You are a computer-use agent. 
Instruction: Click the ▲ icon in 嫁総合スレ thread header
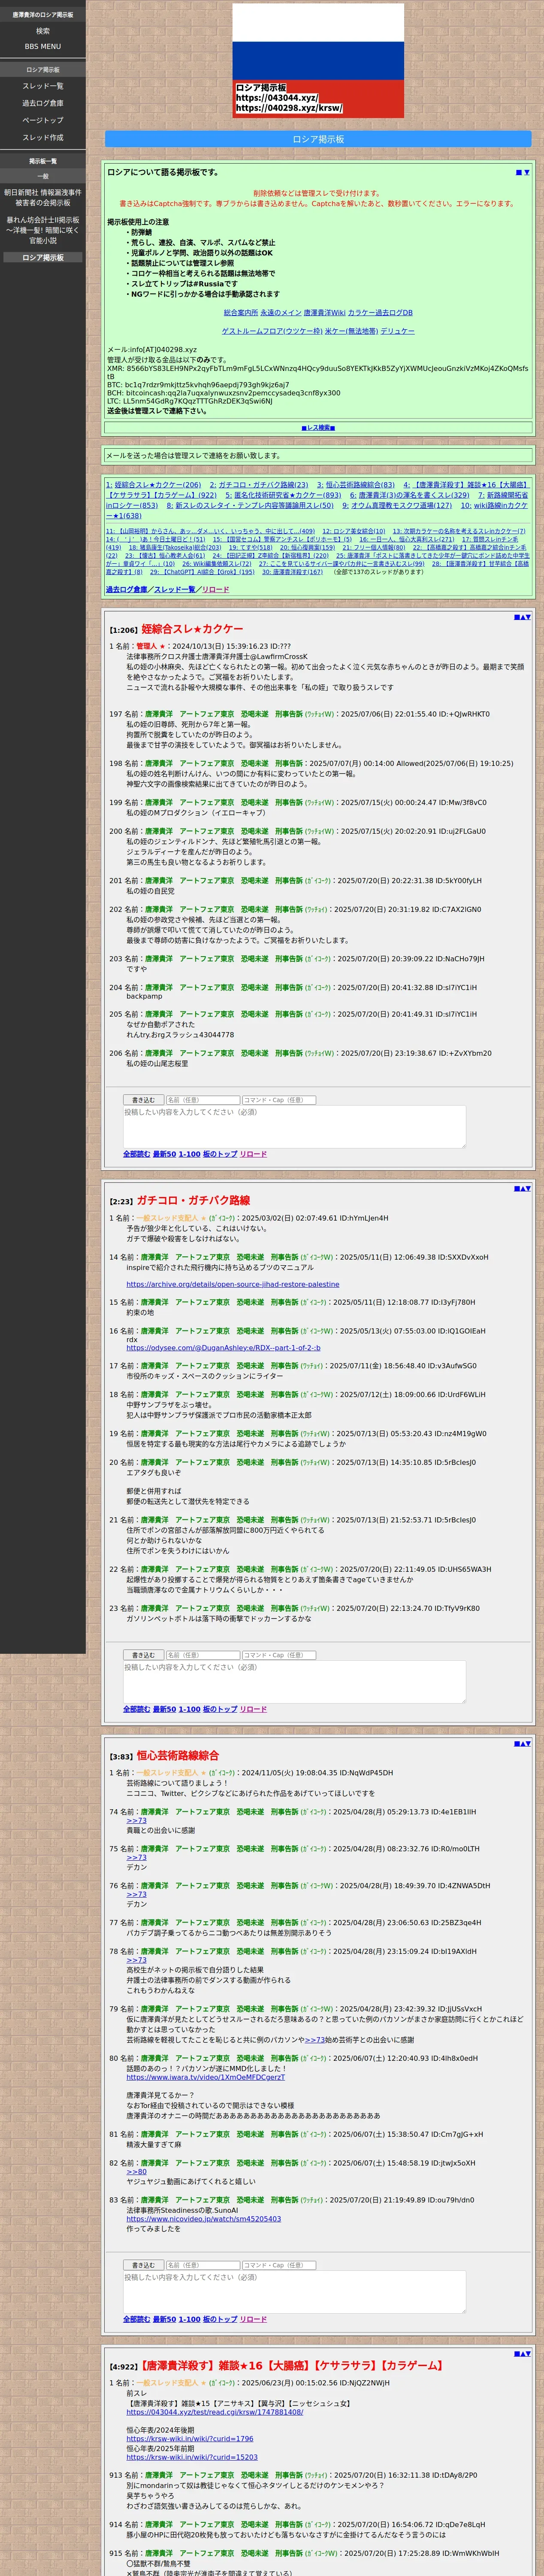click(522, 617)
